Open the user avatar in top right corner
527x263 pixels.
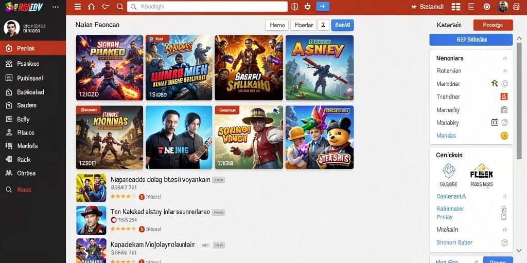502,7
